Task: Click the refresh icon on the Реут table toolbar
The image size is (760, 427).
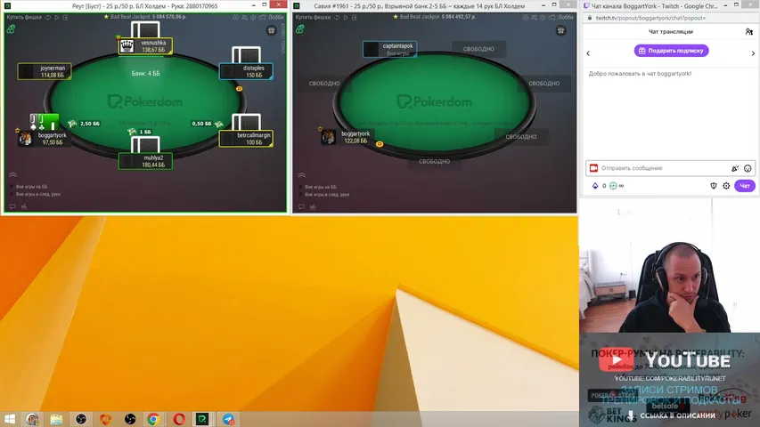Action: tap(48, 17)
